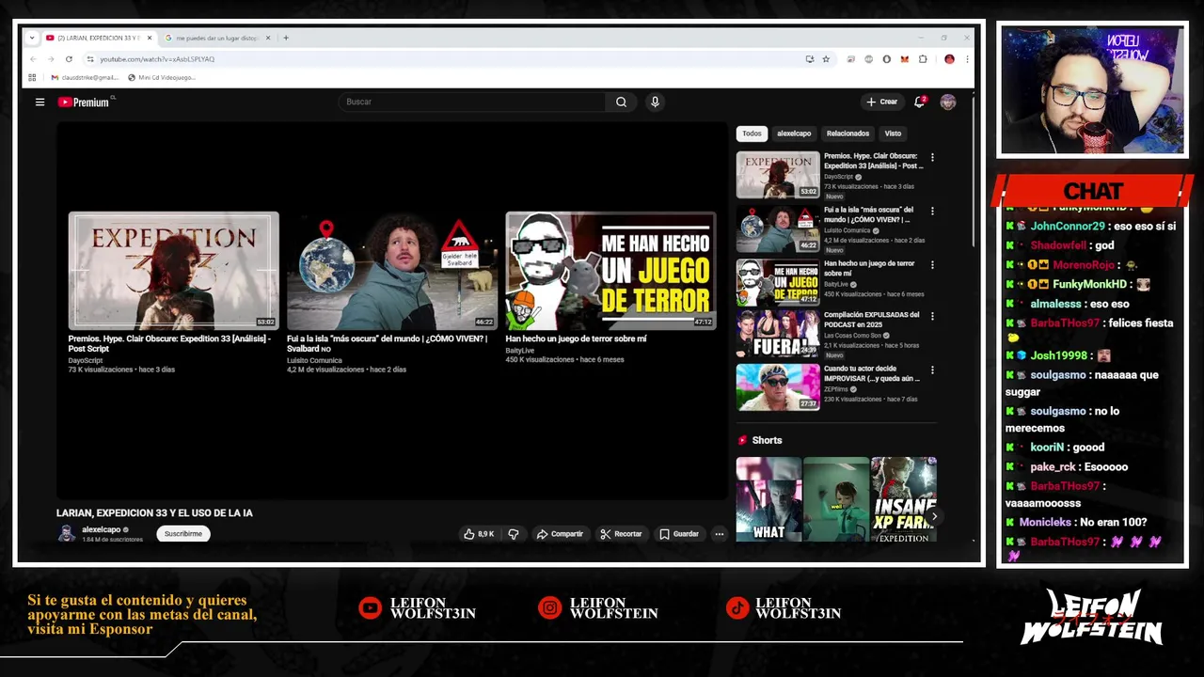
Task: Open sidebar thumbnail 'Cuando tu actor decide IMPROVISAR'
Action: tap(778, 386)
